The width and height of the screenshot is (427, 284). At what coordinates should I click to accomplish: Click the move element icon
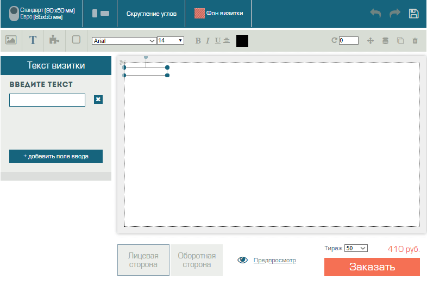pyautogui.click(x=371, y=41)
